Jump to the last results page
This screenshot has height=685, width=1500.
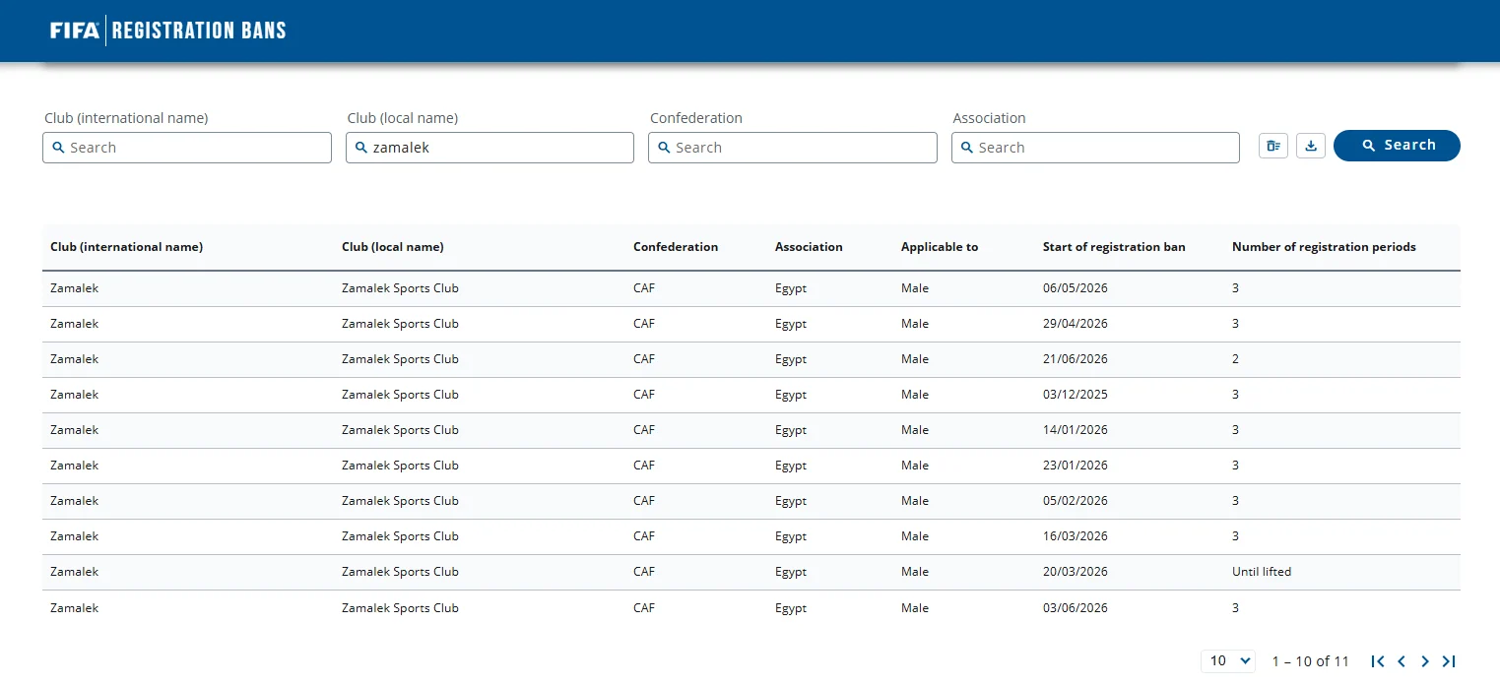pyautogui.click(x=1449, y=661)
